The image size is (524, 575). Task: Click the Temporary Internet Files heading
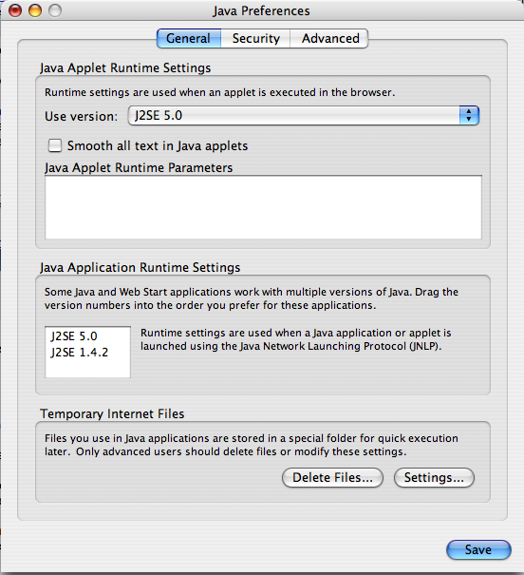112,413
